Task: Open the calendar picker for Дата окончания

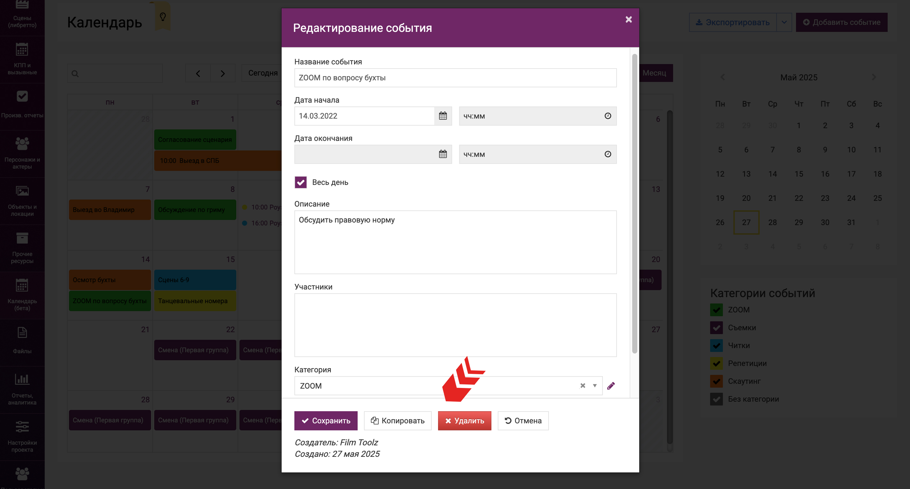Action: (443, 154)
